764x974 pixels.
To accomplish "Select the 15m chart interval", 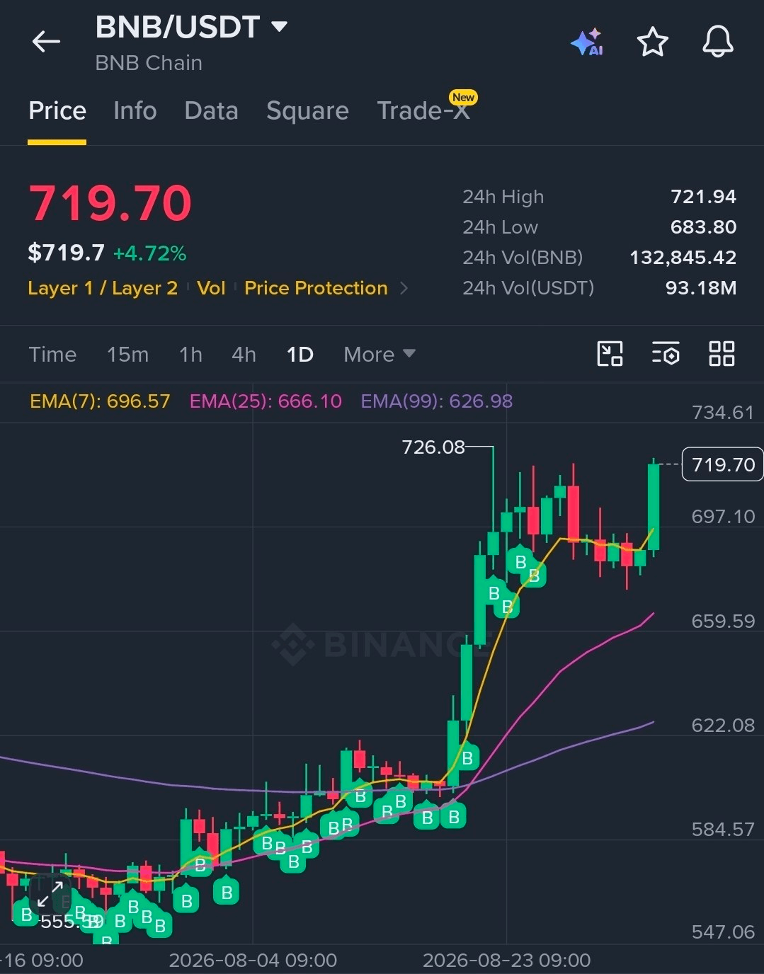I will coord(128,354).
